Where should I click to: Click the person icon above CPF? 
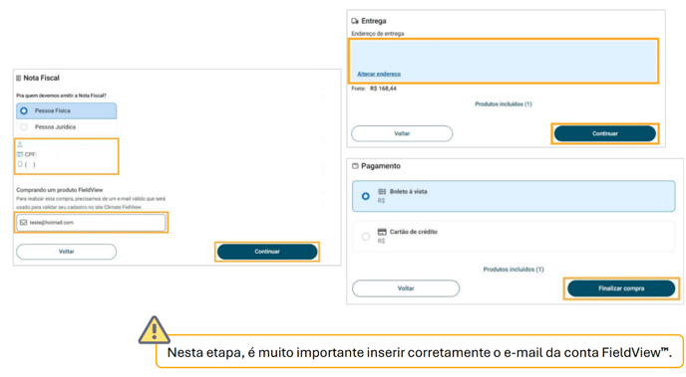[x=20, y=144]
